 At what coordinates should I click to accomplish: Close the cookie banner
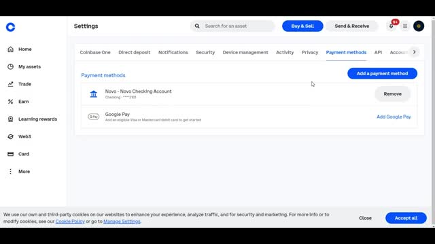[365, 218]
